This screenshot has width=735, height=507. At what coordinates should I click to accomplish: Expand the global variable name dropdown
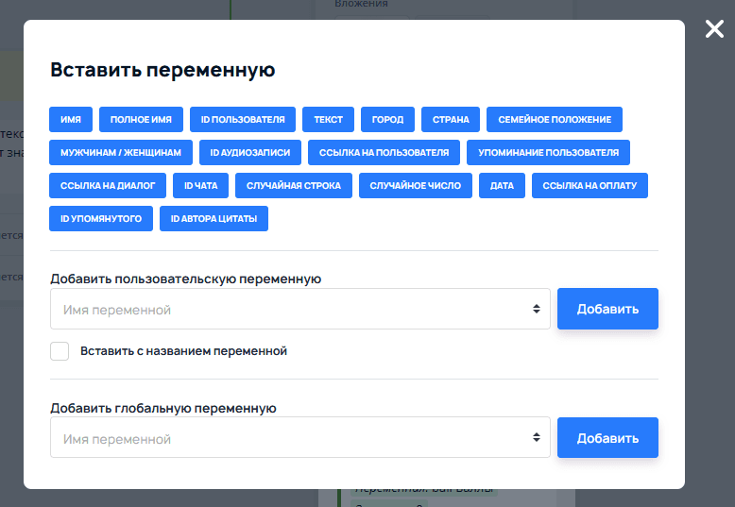(x=300, y=439)
